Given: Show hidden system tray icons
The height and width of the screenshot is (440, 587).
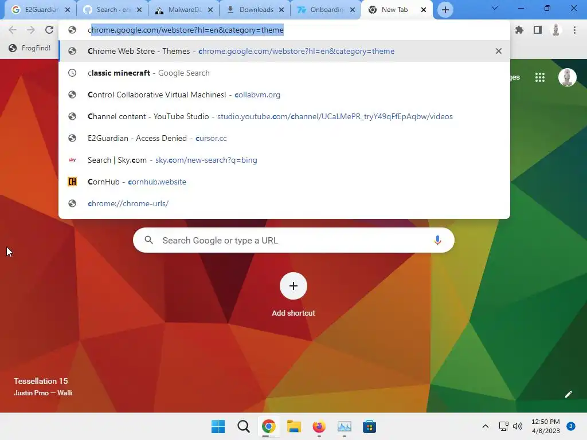Looking at the screenshot, I should (485, 426).
